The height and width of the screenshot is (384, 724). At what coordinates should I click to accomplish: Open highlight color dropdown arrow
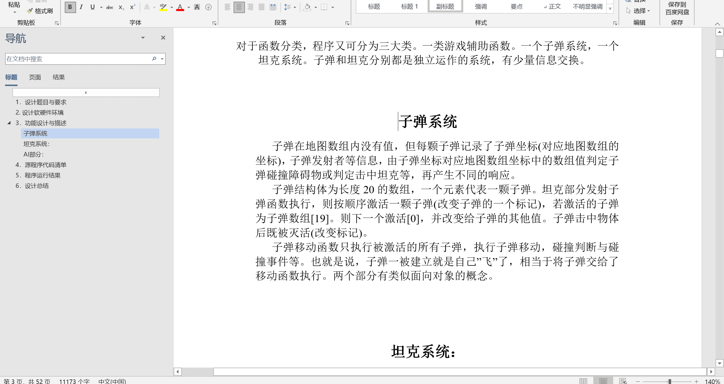pos(172,7)
